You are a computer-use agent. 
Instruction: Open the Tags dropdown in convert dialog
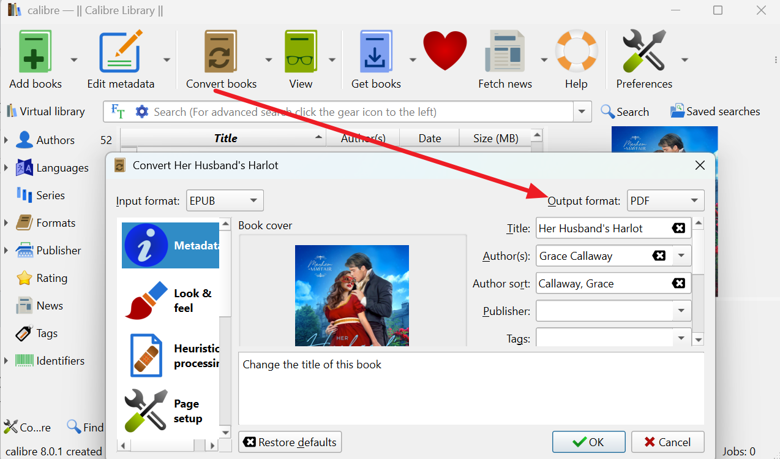pos(681,338)
